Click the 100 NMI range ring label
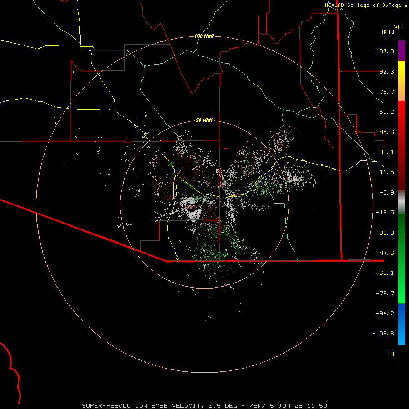409x409 pixels. pos(204,36)
